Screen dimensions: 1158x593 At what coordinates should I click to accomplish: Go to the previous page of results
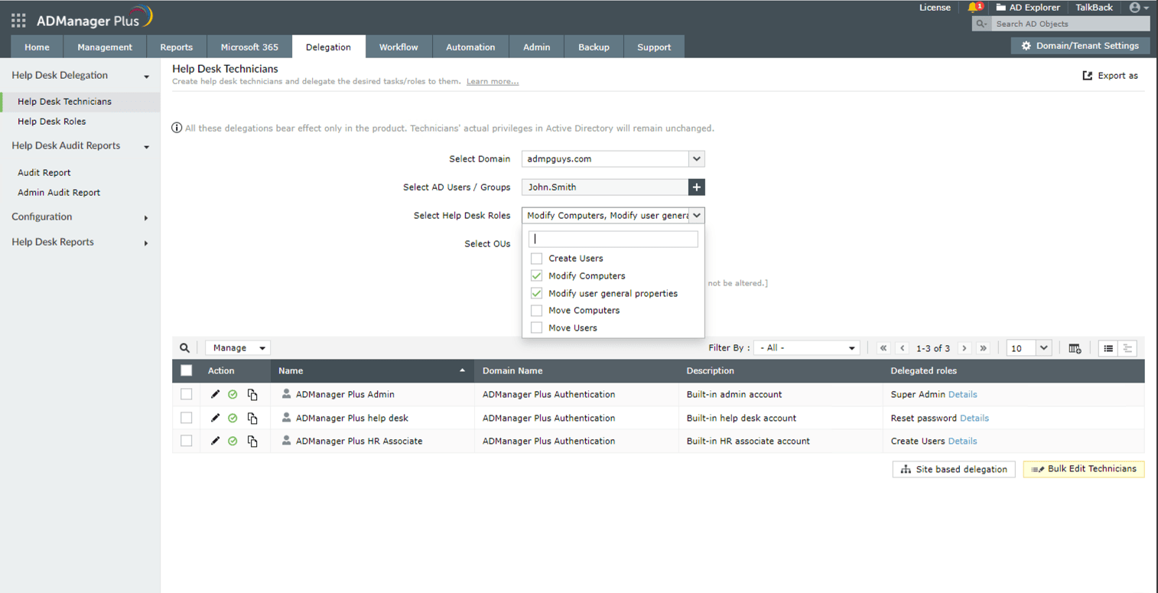[903, 348]
